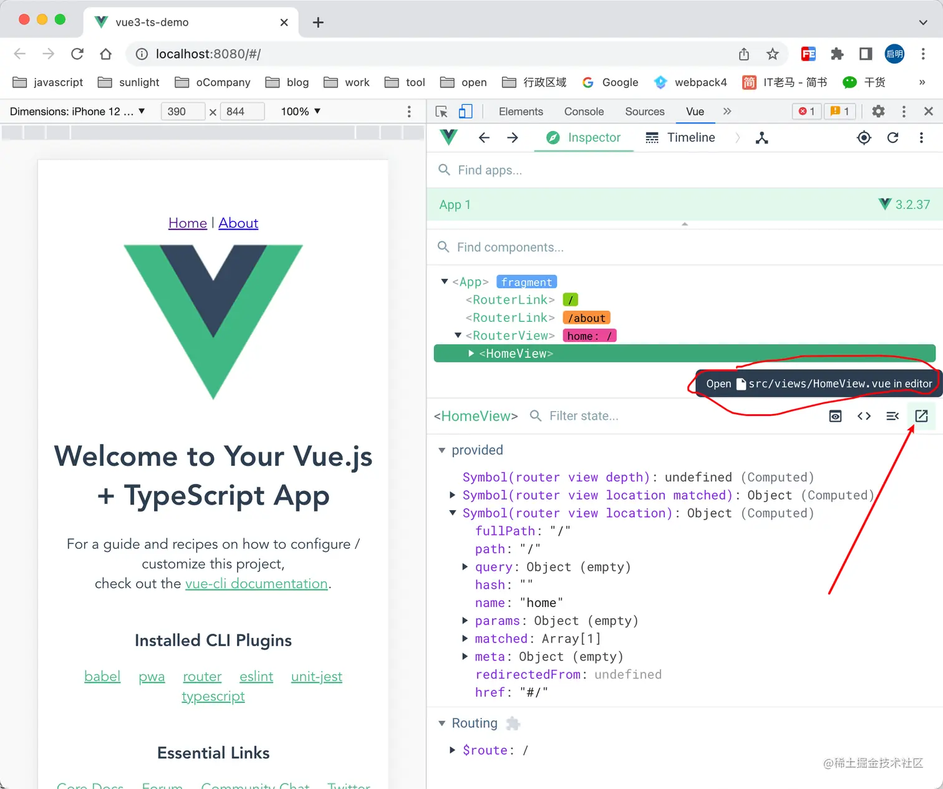The height and width of the screenshot is (789, 943).
Task: Open the Inspector tab
Action: click(x=584, y=138)
